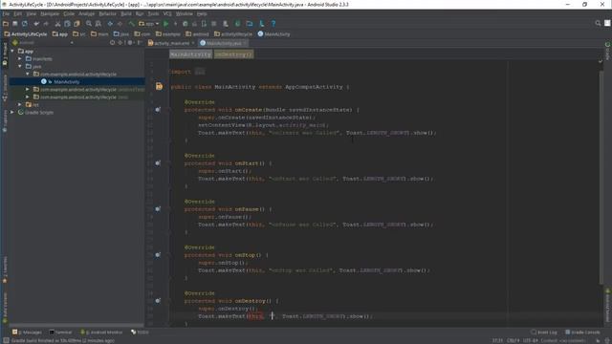Click the Paste toolbar icon

click(76, 24)
